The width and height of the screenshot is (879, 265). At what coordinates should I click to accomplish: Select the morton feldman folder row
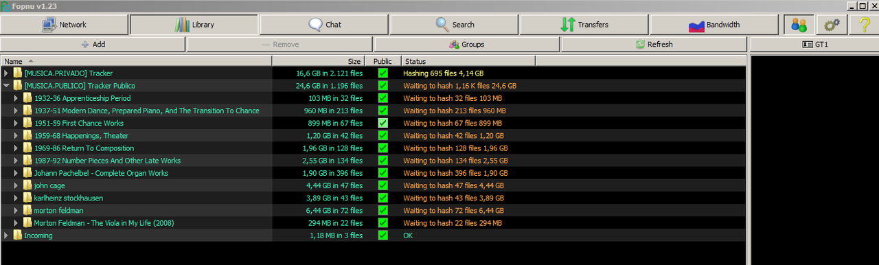point(373,211)
